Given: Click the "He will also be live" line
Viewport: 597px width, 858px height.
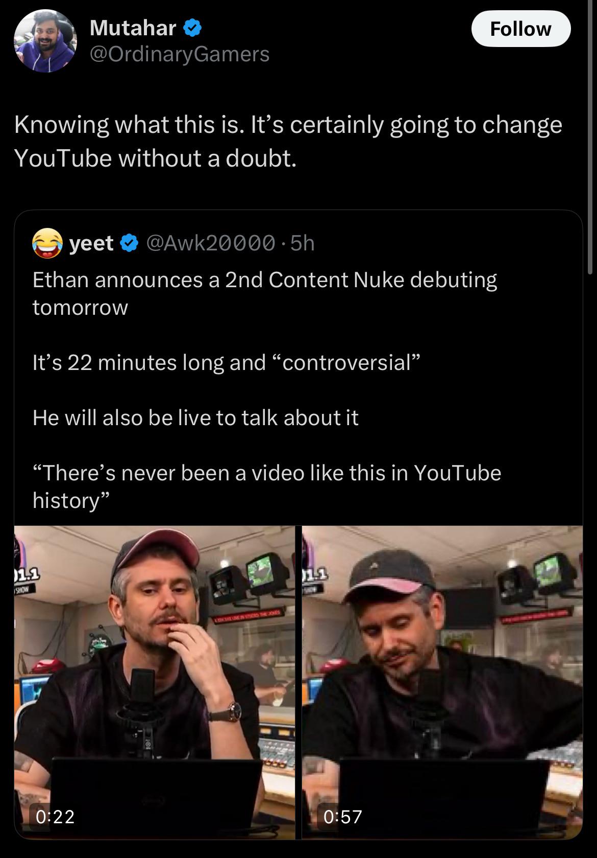Looking at the screenshot, I should pos(195,418).
